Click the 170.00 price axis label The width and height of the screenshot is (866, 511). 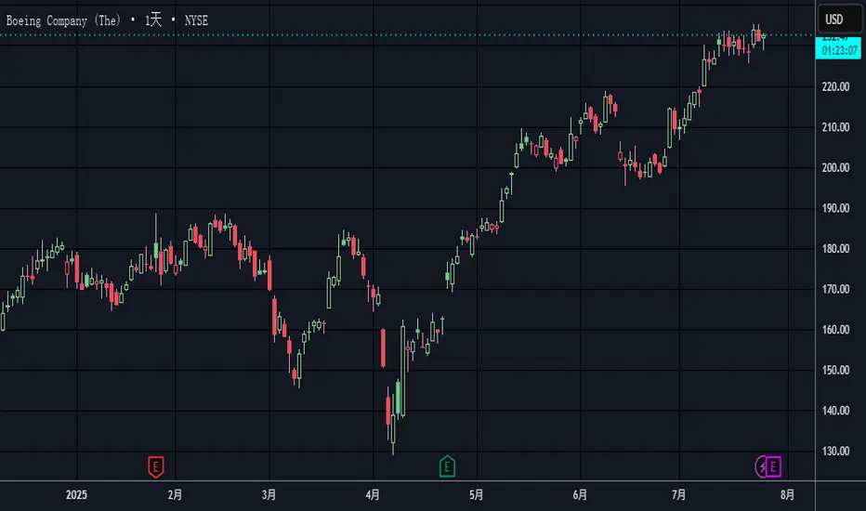835,289
